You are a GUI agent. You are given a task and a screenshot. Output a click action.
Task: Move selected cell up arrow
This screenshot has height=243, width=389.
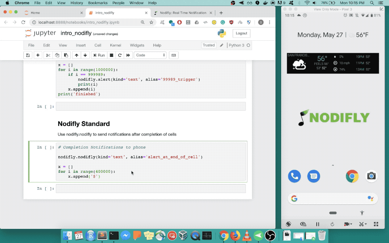[76, 55]
